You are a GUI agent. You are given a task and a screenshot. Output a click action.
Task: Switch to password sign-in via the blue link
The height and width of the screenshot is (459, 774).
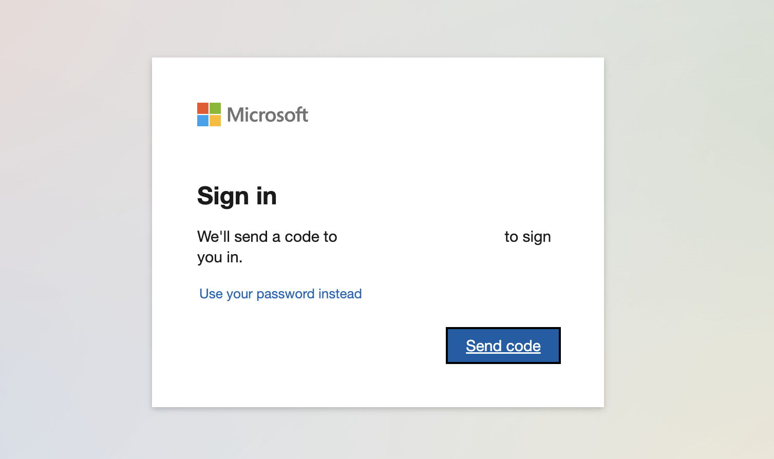point(280,294)
